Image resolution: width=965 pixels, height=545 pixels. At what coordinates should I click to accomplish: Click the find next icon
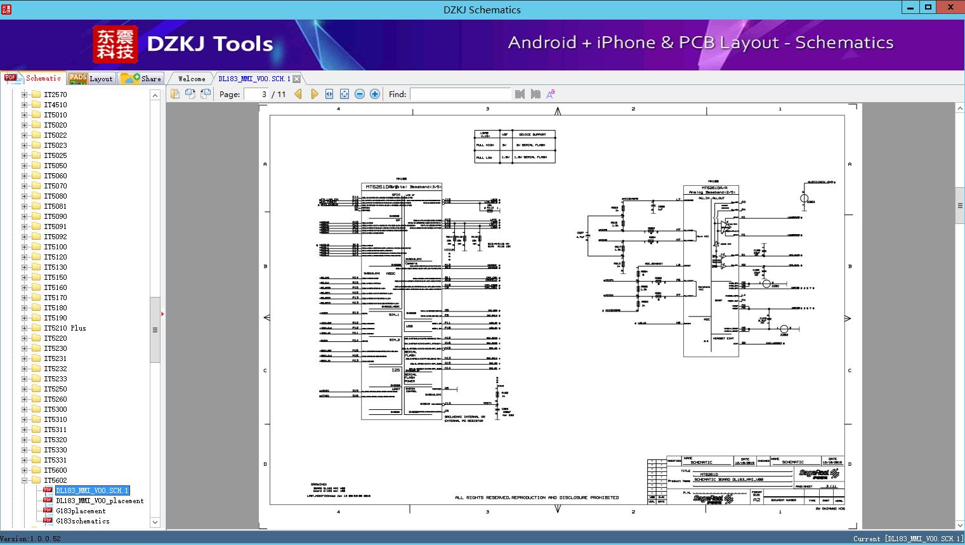(535, 94)
